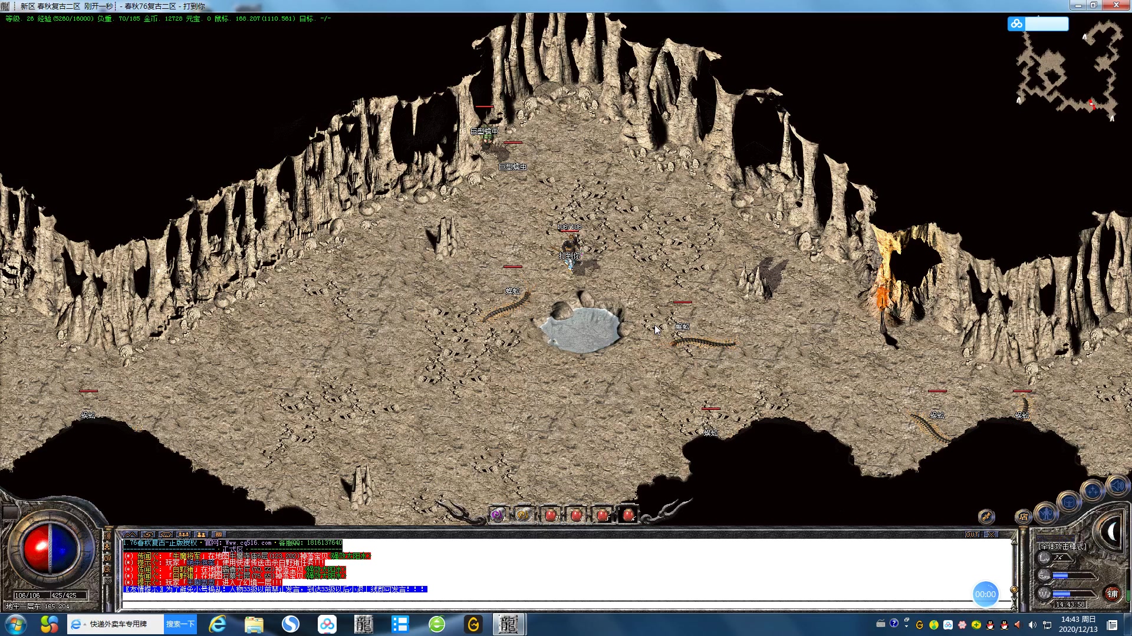
Task: Open the Windows Start menu
Action: [x=15, y=624]
